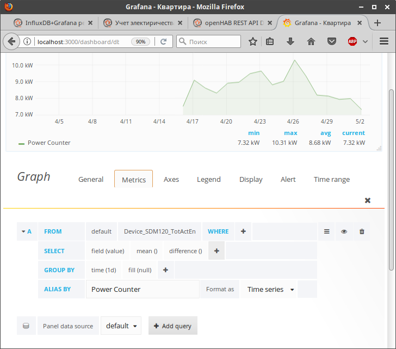The height and width of the screenshot is (349, 396).
Task: Close the graph panel editor
Action: point(368,200)
